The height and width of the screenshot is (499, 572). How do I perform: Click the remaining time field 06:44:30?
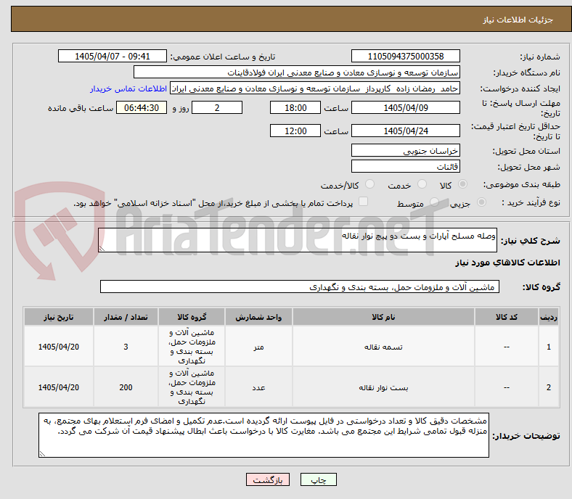coord(141,107)
